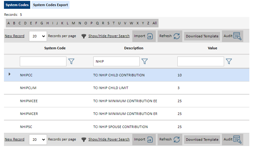Select letter W in alphabet filter
Screen dimensions: 253x149
[x=131, y=23]
